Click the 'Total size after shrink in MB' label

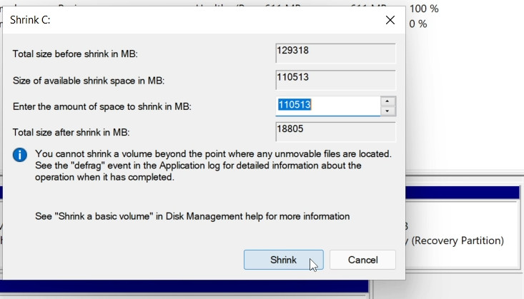tap(81, 132)
